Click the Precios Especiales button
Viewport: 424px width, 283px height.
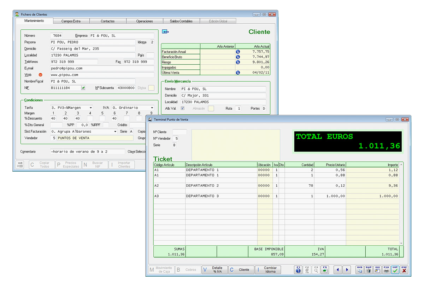(68, 165)
